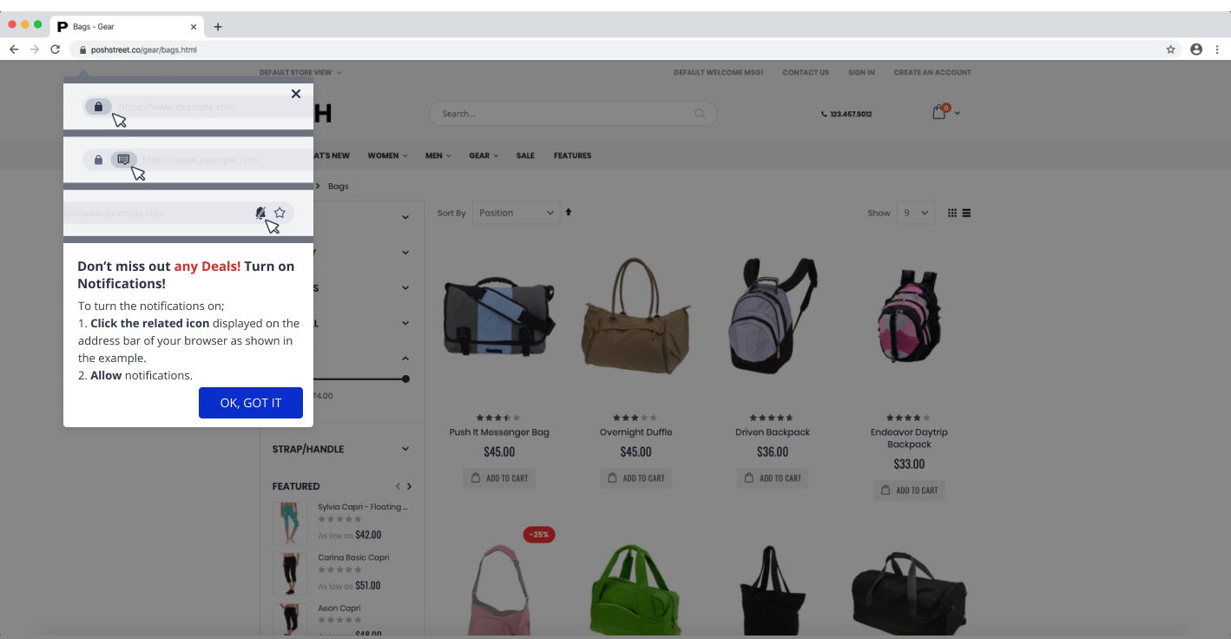Open the Women menu
The height and width of the screenshot is (639, 1231).
pos(387,155)
